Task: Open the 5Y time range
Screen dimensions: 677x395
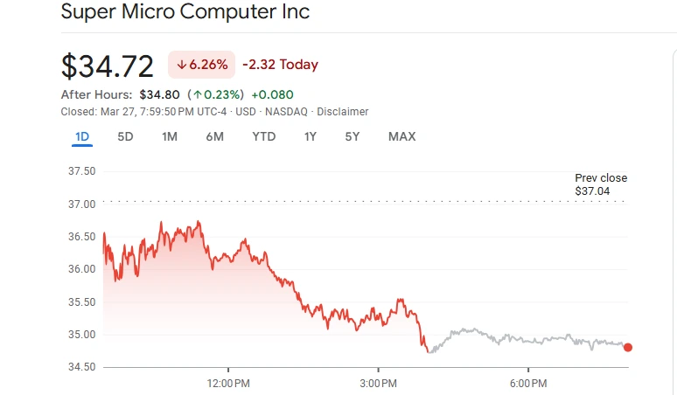Action: pyautogui.click(x=352, y=136)
